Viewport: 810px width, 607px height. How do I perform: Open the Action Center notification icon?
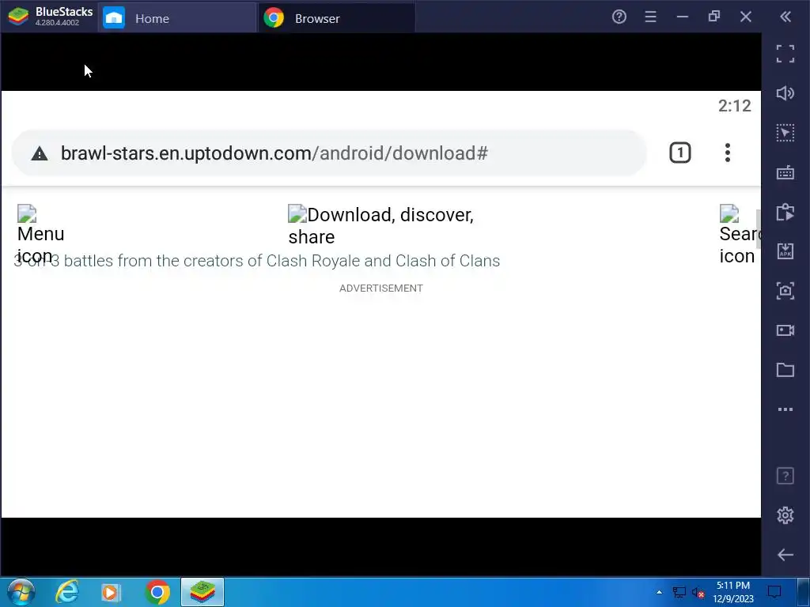pos(774,591)
